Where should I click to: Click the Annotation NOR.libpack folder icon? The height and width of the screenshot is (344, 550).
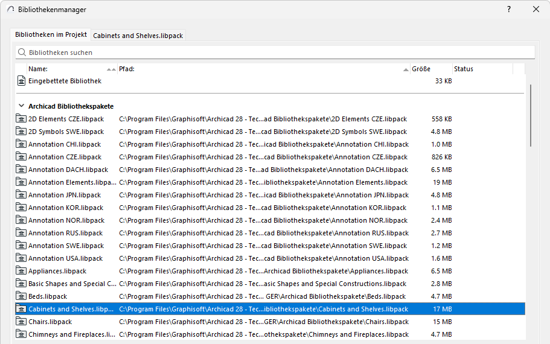(21, 220)
